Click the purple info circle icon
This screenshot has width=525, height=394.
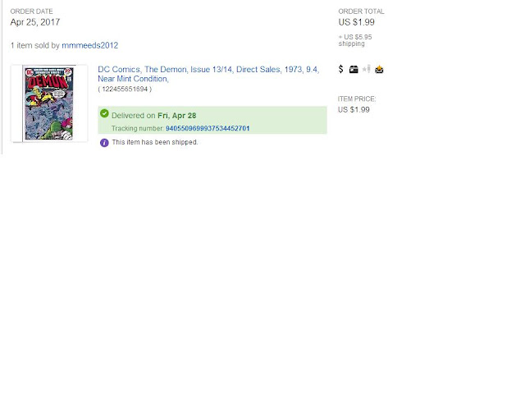pyautogui.click(x=104, y=143)
